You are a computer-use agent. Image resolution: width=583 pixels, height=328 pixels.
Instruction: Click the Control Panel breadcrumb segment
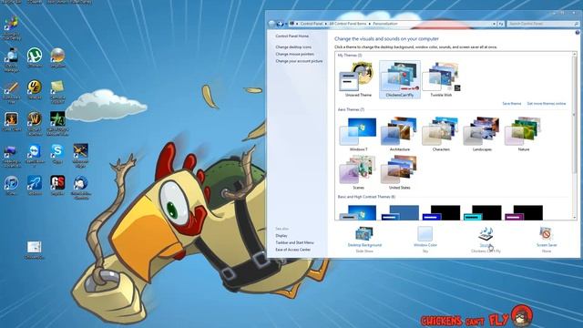pos(312,24)
